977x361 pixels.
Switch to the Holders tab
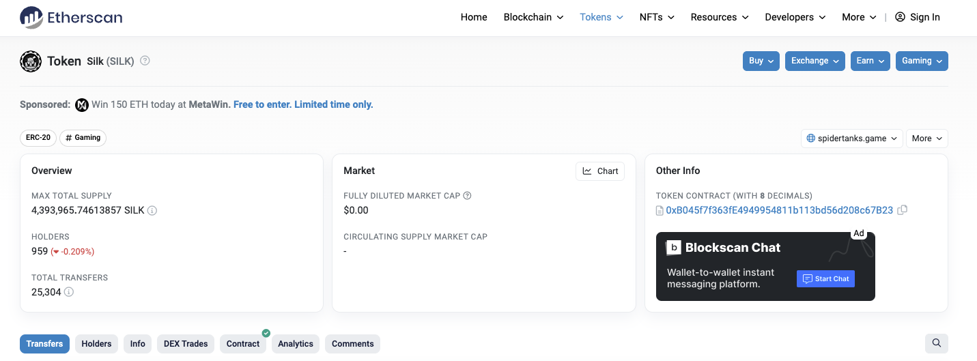click(x=96, y=344)
